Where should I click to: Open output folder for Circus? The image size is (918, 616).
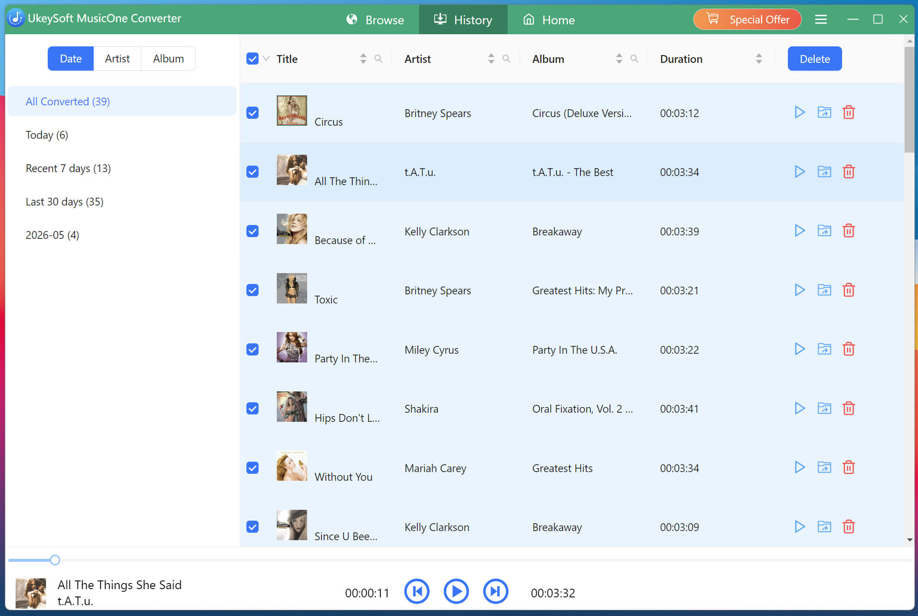tap(824, 112)
